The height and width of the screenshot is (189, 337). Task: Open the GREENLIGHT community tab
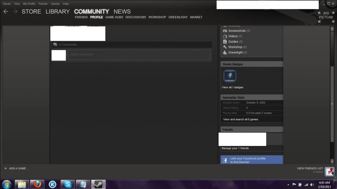coord(178,17)
